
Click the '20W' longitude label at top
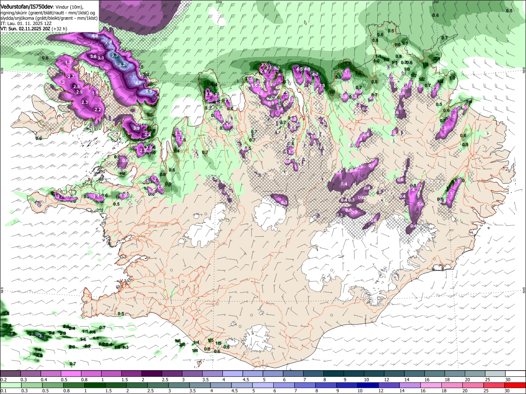219,2
